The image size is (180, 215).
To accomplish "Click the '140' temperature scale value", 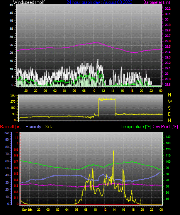I will [x=168, y=137].
